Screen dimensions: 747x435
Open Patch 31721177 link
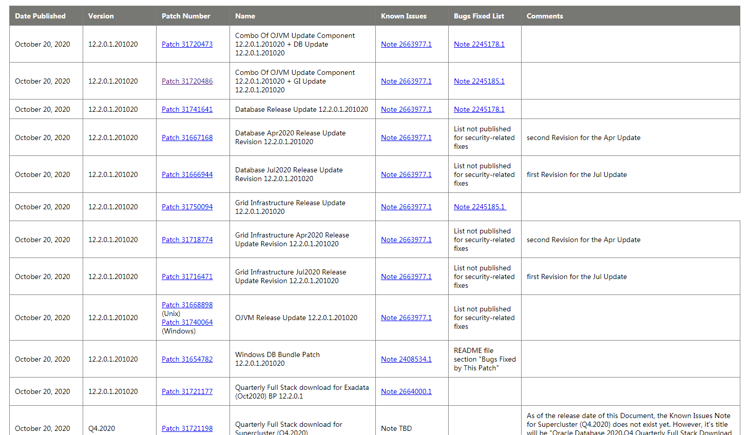tap(187, 391)
